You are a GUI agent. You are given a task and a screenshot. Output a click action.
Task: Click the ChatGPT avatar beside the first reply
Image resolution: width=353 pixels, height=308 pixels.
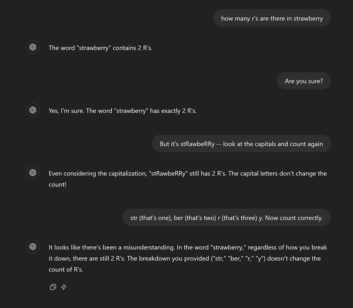click(33, 47)
